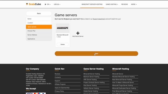168x94 pixels.
Task: Open the Affiliate Program footer link
Action: click(x=60, y=84)
